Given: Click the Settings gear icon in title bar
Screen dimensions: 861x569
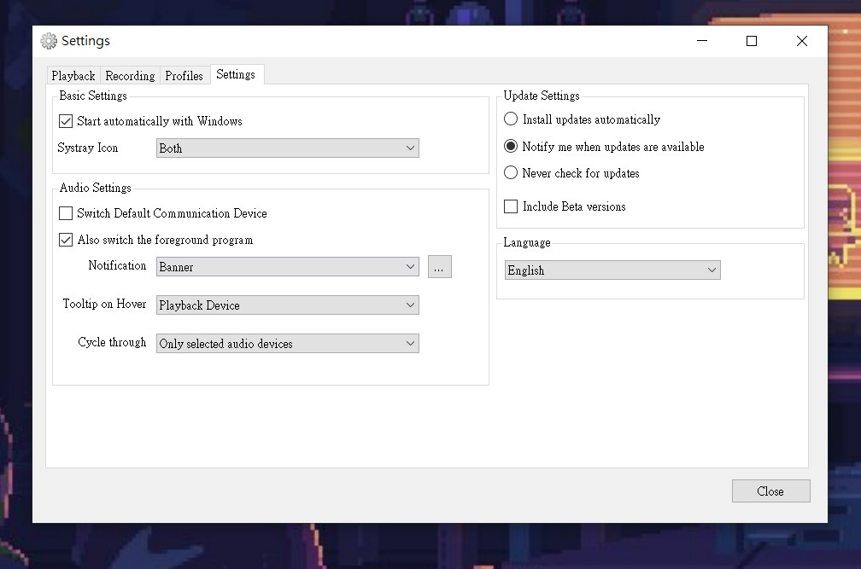Looking at the screenshot, I should (49, 41).
